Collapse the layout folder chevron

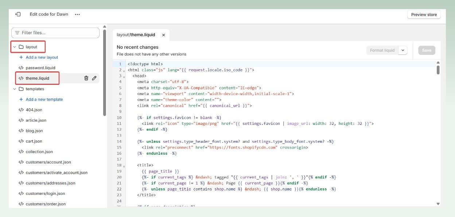coord(15,47)
